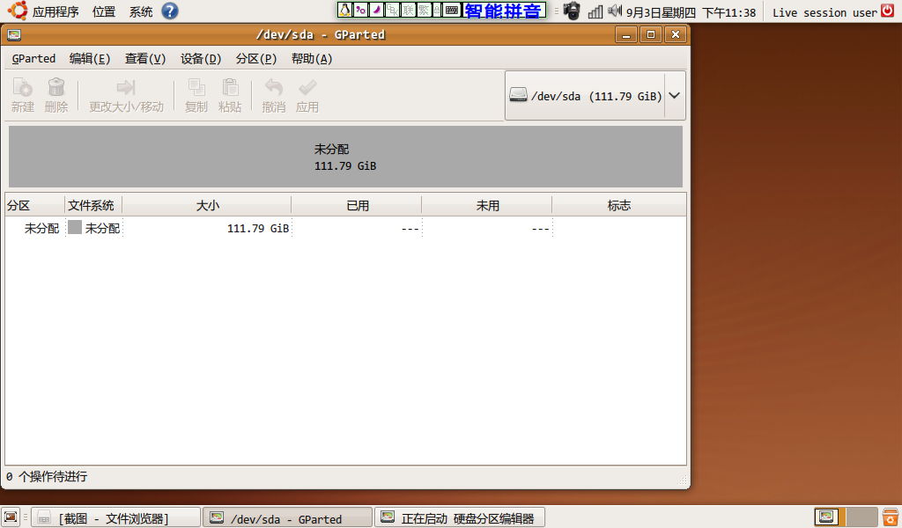Viewport: 902px width, 528px height.
Task: Click the keyboard icon in input method bar
Action: click(453, 10)
